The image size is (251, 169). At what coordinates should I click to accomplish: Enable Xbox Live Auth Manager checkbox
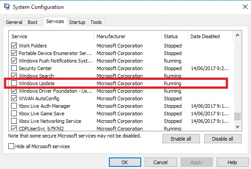pyautogui.click(x=14, y=106)
